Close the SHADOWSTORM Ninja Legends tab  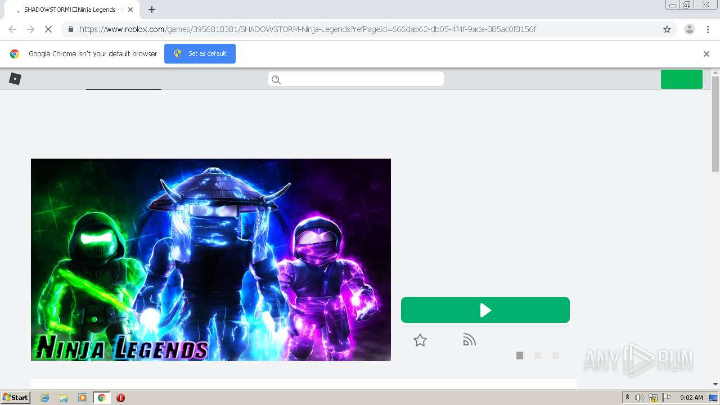[x=130, y=10]
